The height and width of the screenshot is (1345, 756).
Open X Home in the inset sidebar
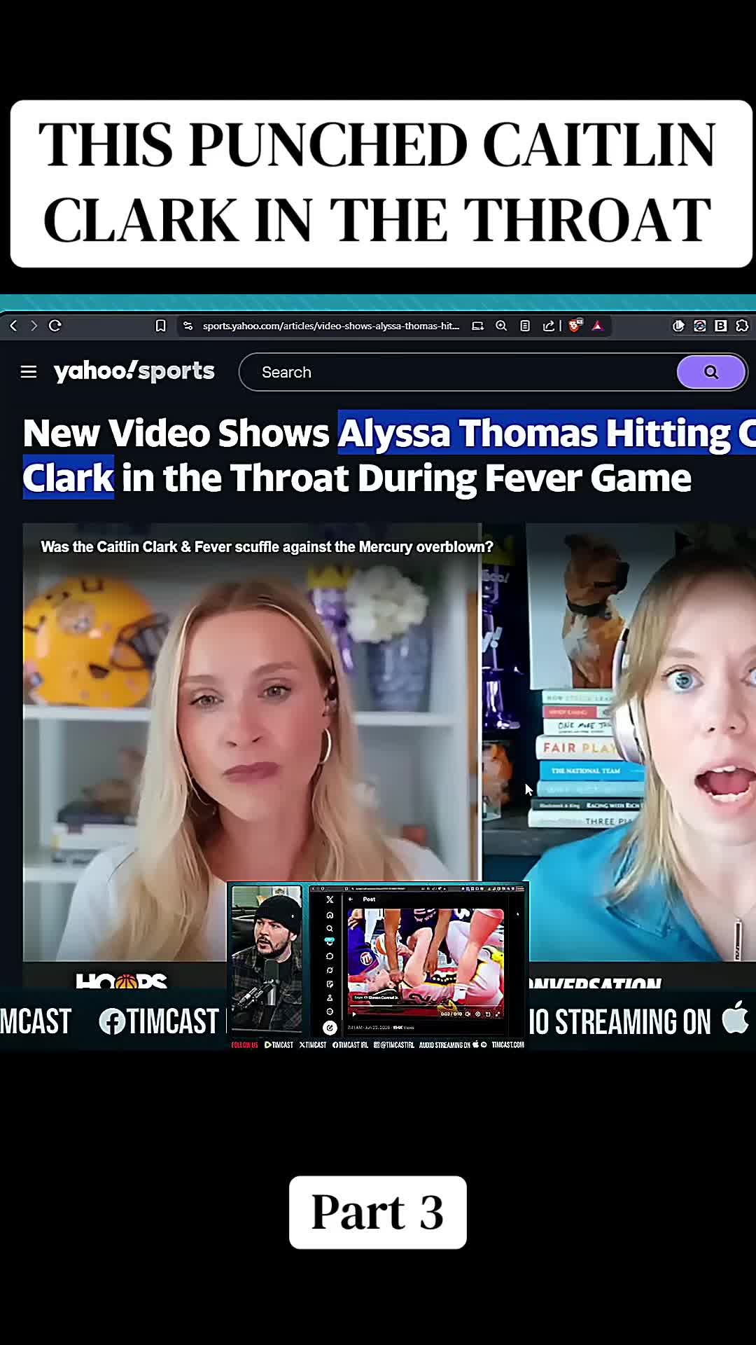click(330, 915)
